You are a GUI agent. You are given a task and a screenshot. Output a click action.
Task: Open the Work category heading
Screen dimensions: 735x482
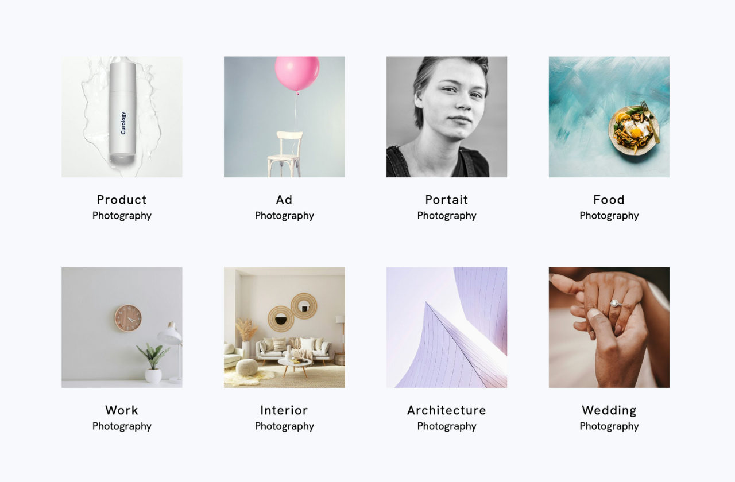click(x=122, y=410)
